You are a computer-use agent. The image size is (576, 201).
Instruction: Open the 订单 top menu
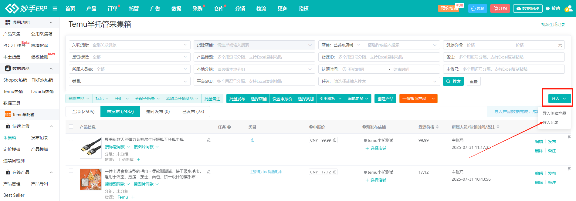(x=113, y=8)
